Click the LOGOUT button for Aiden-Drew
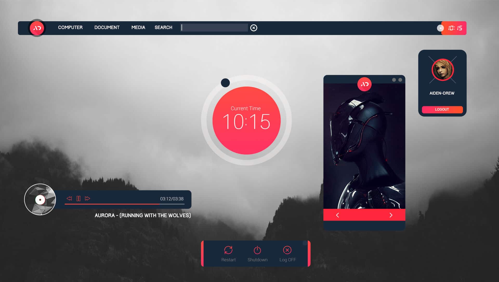The image size is (499, 282). tap(442, 109)
